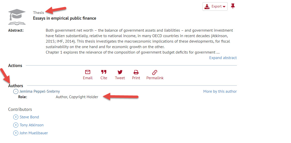This screenshot has height=143, width=291.
Task: Expand Tony Atkinson contributor details
Action: [16, 125]
